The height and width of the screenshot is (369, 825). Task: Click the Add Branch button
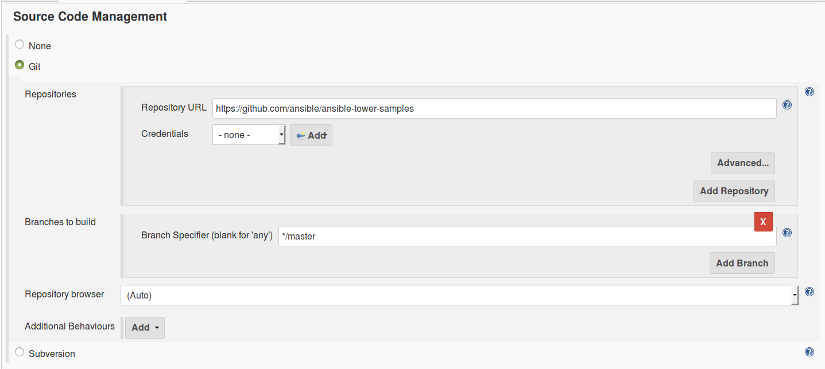[742, 264]
